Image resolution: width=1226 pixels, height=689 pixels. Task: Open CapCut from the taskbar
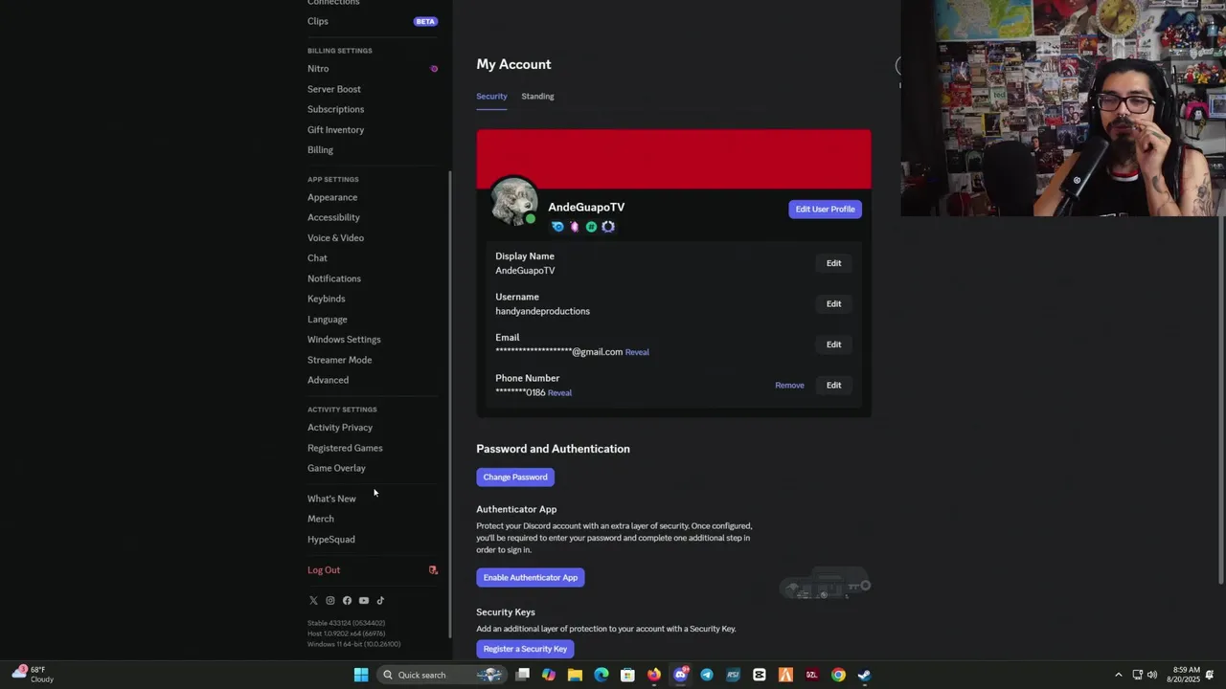pyautogui.click(x=760, y=675)
